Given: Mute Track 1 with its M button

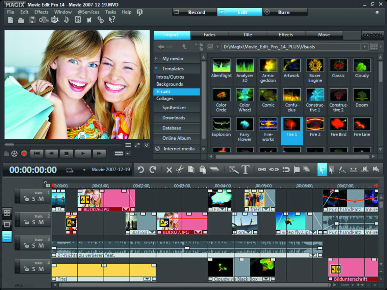Looking at the screenshot, I should click(41, 199).
